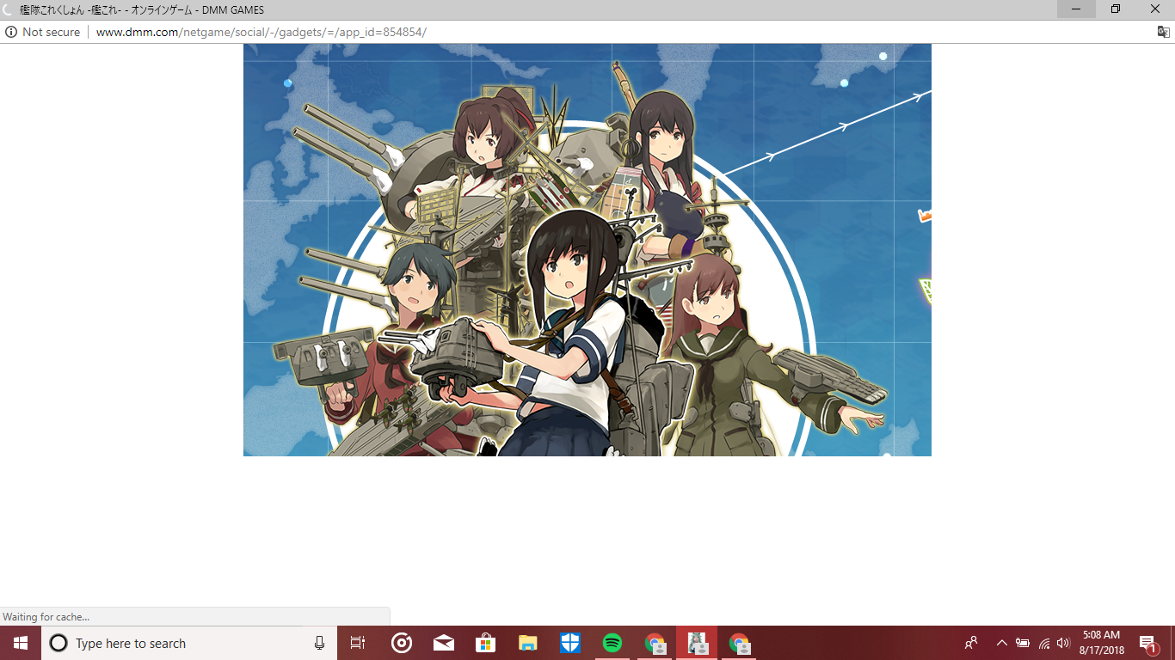The image size is (1175, 660).
Task: Click the translate icon in address bar
Action: click(x=1163, y=32)
